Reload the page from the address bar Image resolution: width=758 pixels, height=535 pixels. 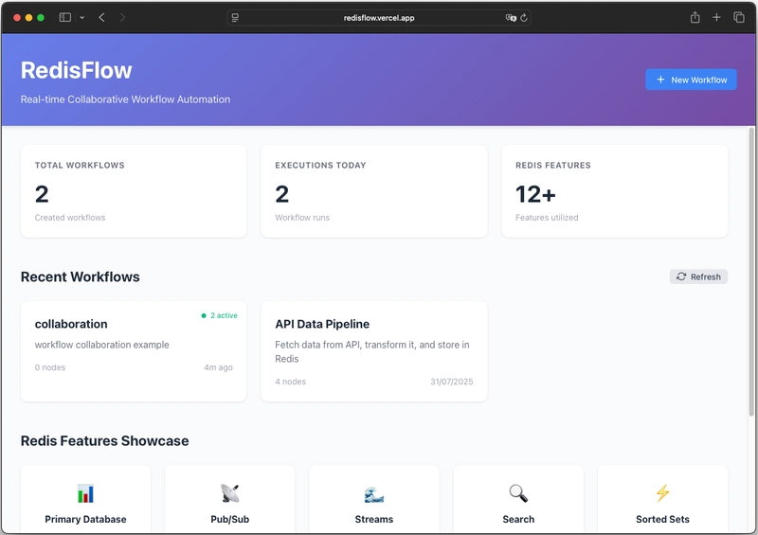pyautogui.click(x=523, y=17)
